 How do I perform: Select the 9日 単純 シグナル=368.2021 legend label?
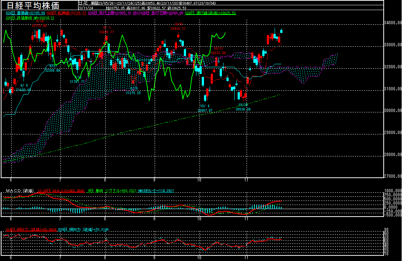point(112,191)
